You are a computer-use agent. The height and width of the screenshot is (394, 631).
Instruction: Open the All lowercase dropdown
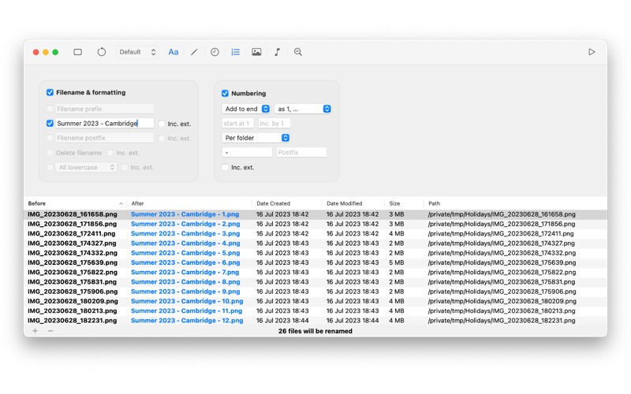pos(86,167)
